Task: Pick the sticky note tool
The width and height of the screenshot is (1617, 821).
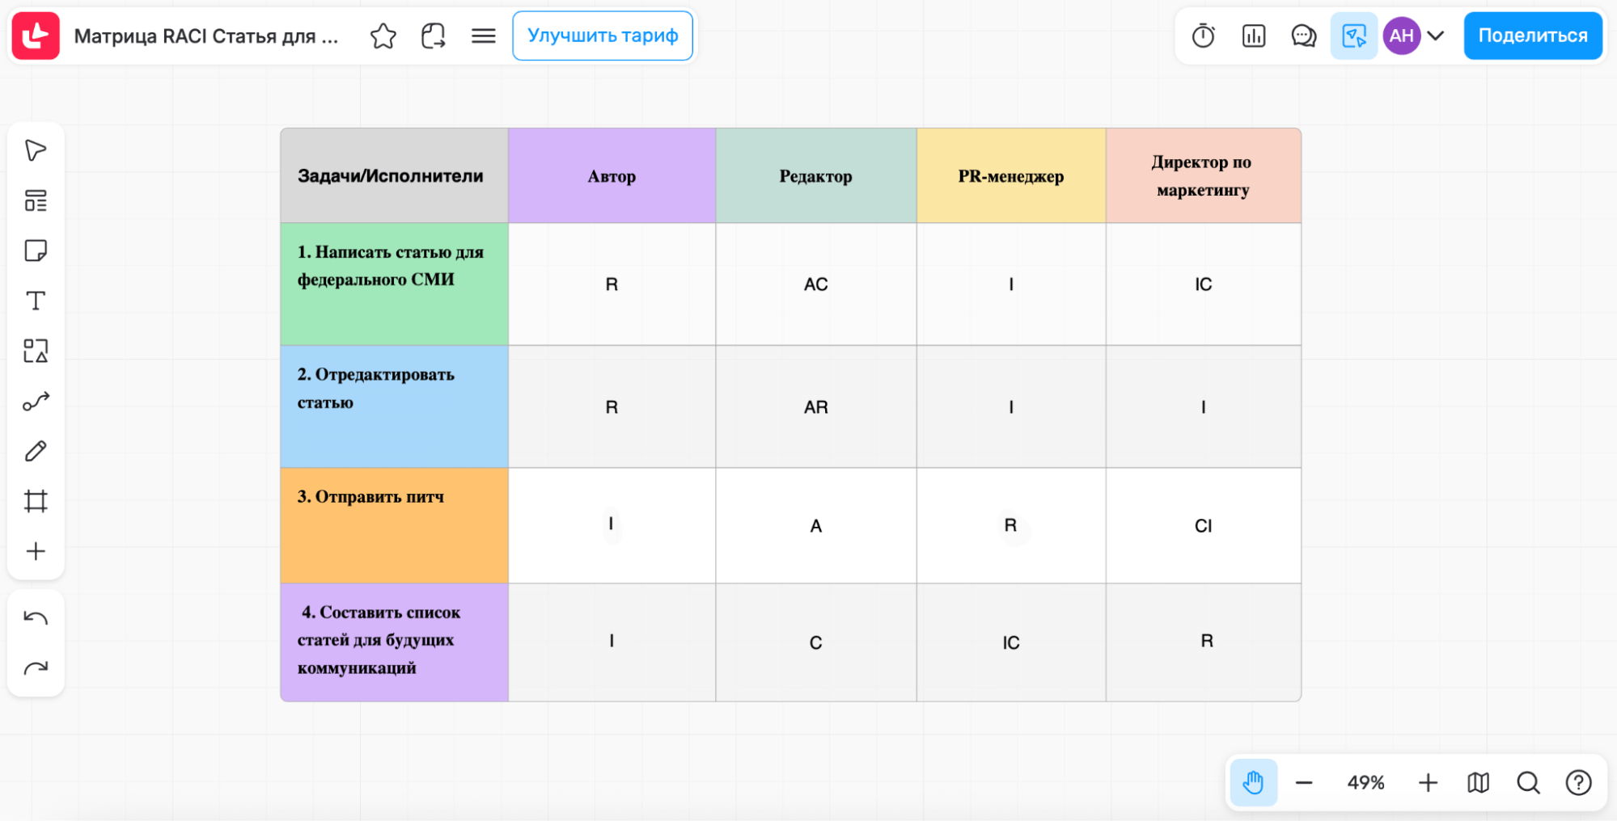Action: tap(36, 251)
